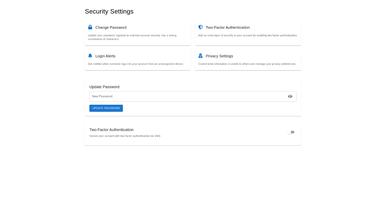
Task: Click the Update Password section heading
Action: point(104,87)
